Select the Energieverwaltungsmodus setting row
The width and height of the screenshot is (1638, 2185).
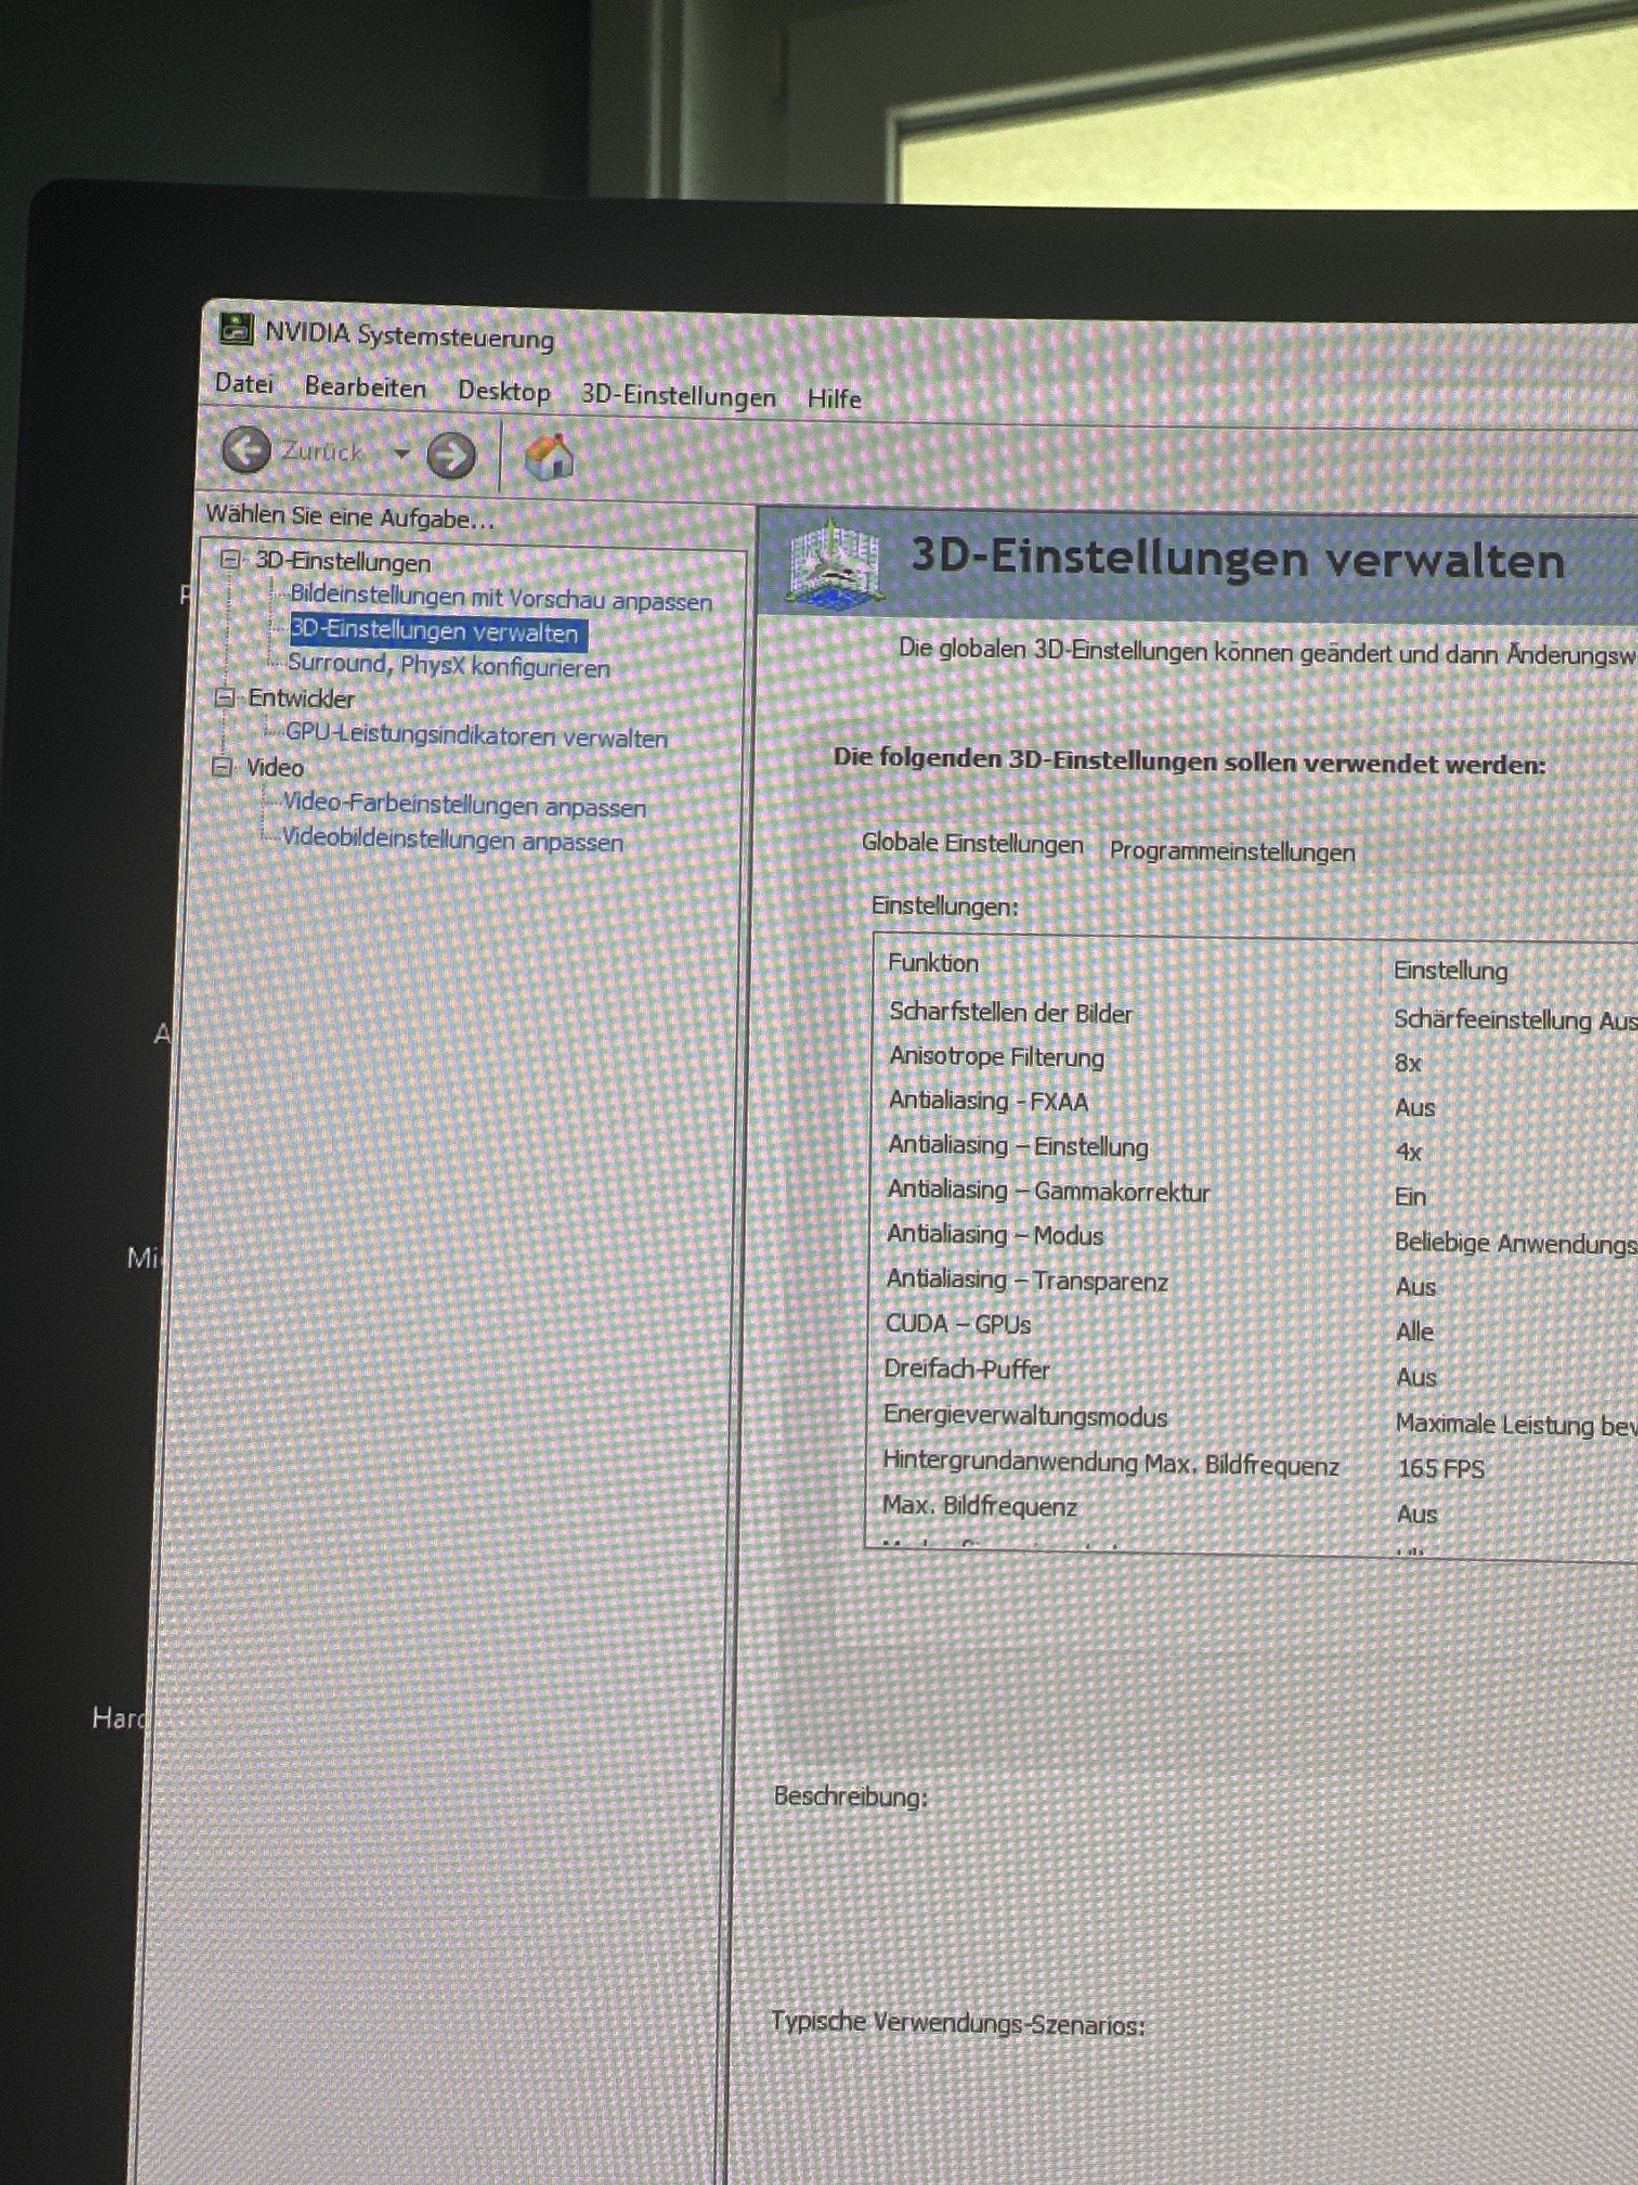coord(1025,1415)
